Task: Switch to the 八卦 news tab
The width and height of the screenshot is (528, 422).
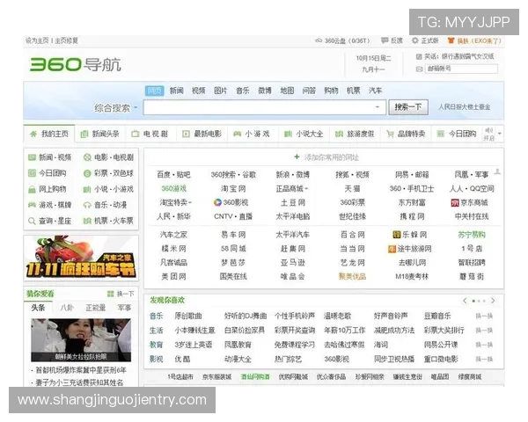Action: point(67,308)
